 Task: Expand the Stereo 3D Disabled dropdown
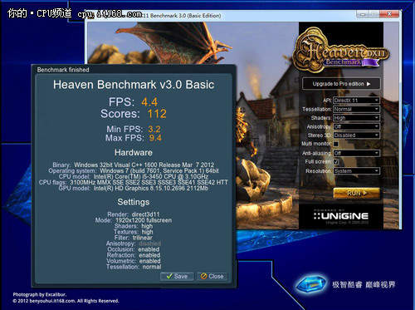click(x=356, y=135)
